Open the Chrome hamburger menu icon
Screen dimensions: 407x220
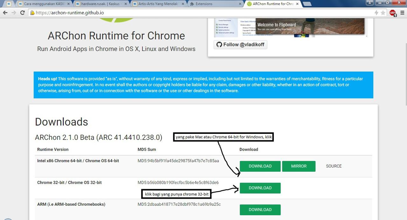click(402, 13)
